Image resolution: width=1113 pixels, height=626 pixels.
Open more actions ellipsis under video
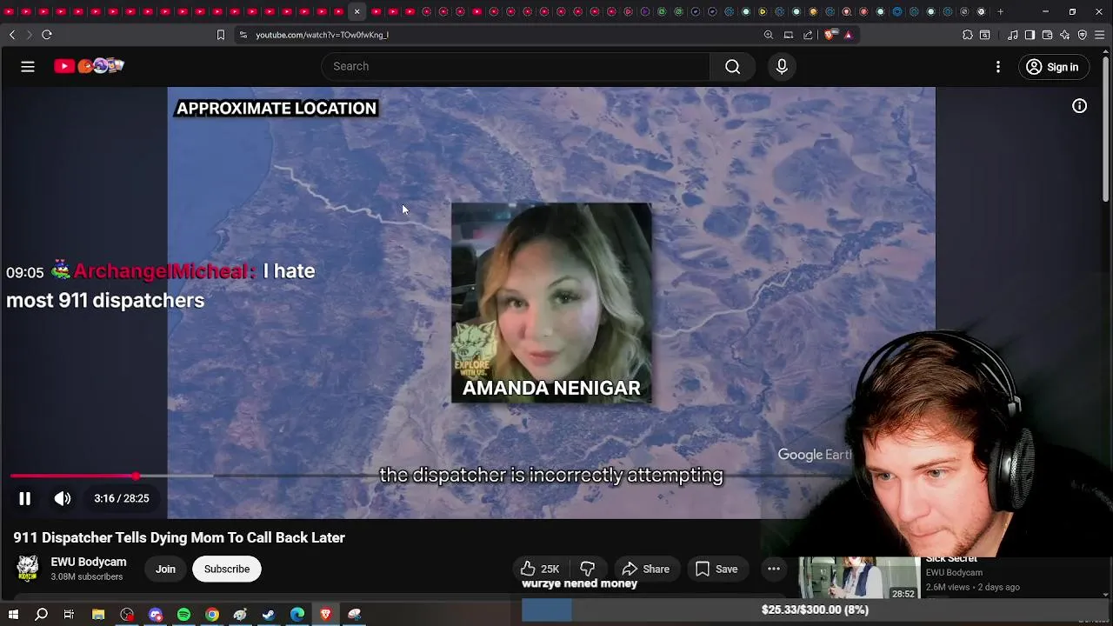click(x=773, y=569)
